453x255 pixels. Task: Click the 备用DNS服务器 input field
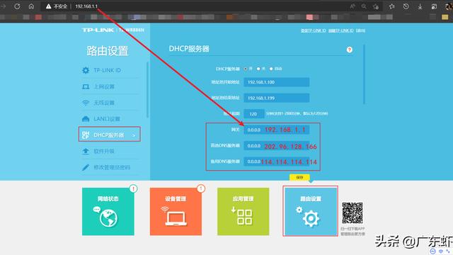[277, 161]
